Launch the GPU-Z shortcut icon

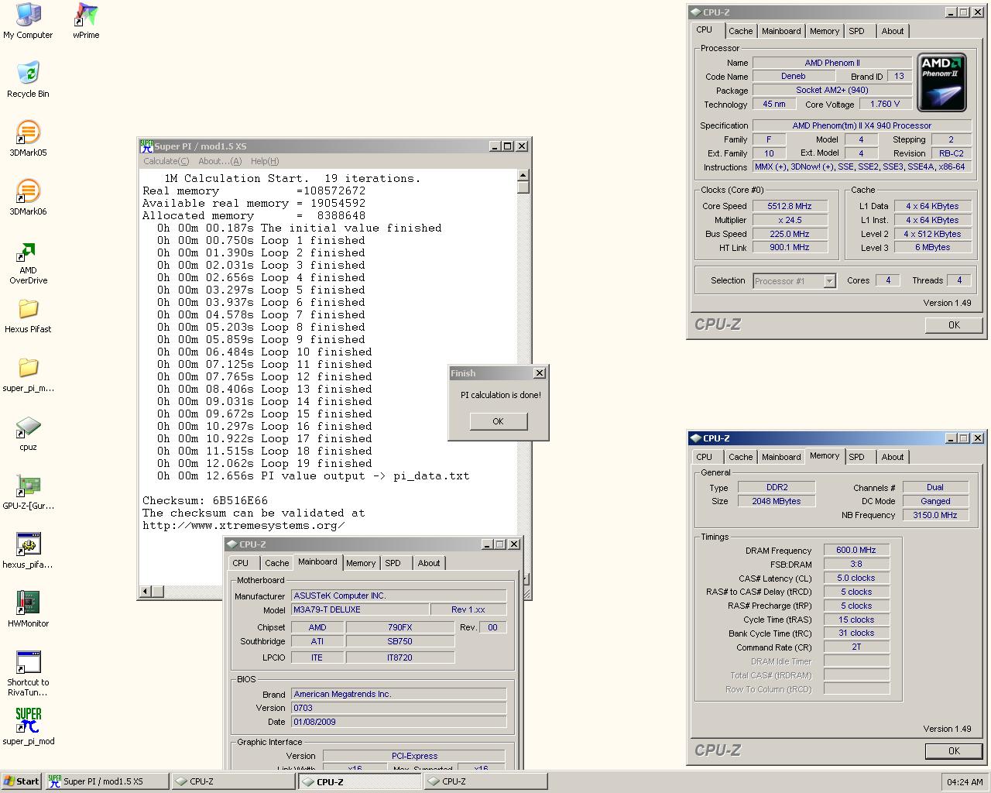28,492
